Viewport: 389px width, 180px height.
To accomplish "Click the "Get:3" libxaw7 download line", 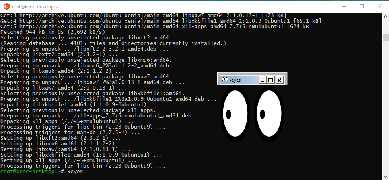I will click(x=144, y=15).
